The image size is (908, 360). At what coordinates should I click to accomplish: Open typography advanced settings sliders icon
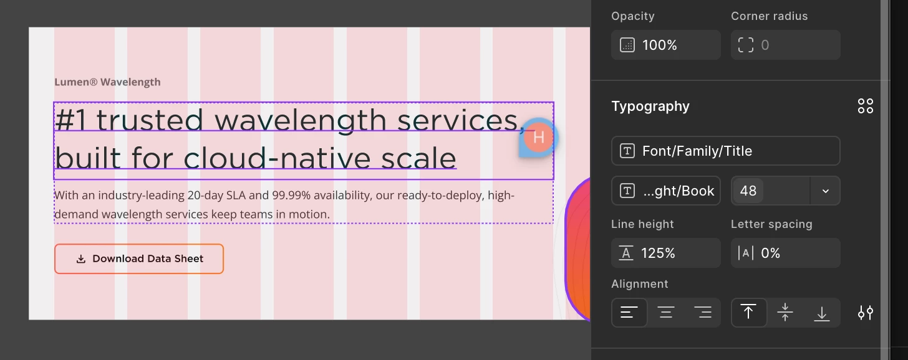866,313
